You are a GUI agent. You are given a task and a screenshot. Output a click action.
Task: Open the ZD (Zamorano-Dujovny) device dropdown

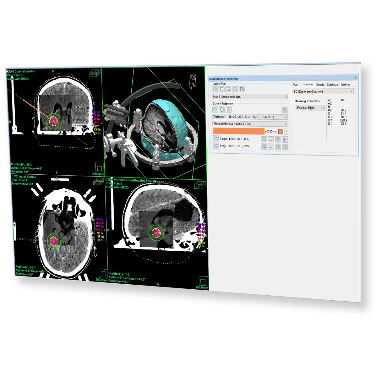click(351, 91)
